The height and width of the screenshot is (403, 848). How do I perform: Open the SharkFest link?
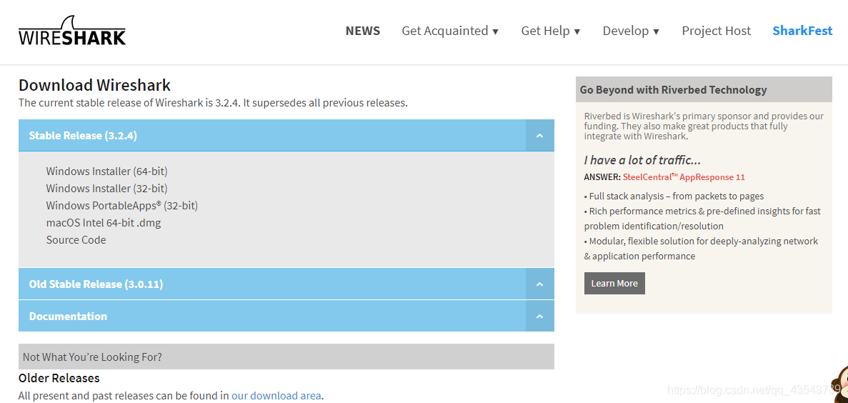tap(802, 31)
